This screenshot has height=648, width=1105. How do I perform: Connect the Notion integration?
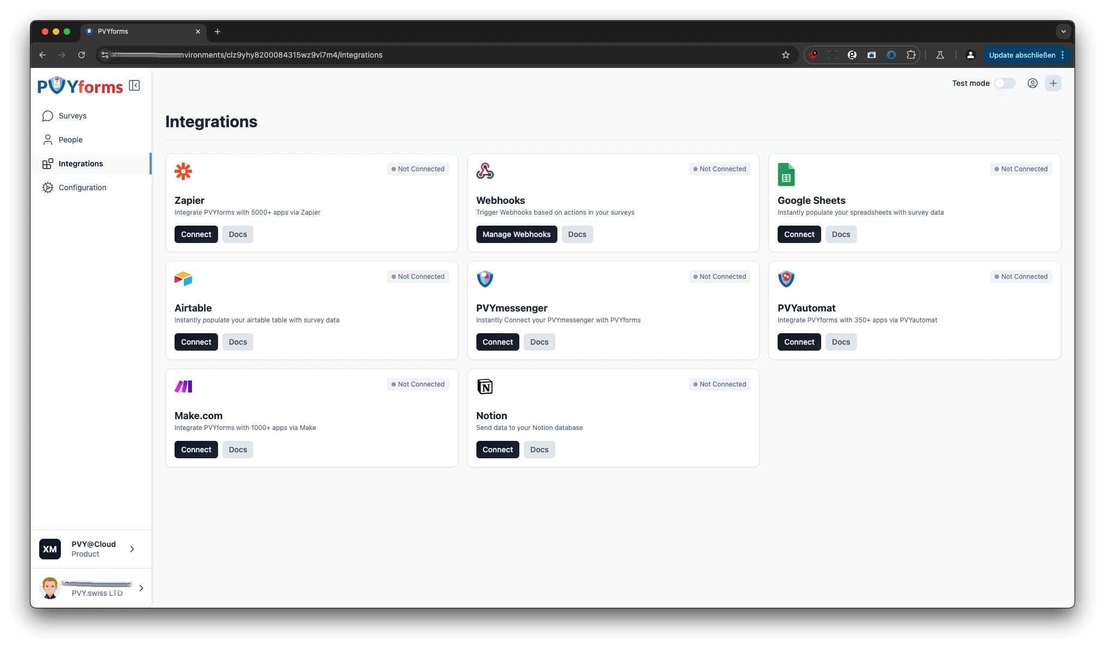(x=498, y=450)
